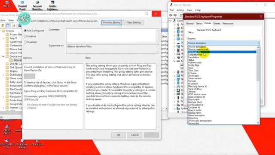Image resolution: width=275 pixels, height=155 pixels.
Task: Launch Cool Edit Pro 2.0 desktop icon
Action: click(x=7, y=143)
